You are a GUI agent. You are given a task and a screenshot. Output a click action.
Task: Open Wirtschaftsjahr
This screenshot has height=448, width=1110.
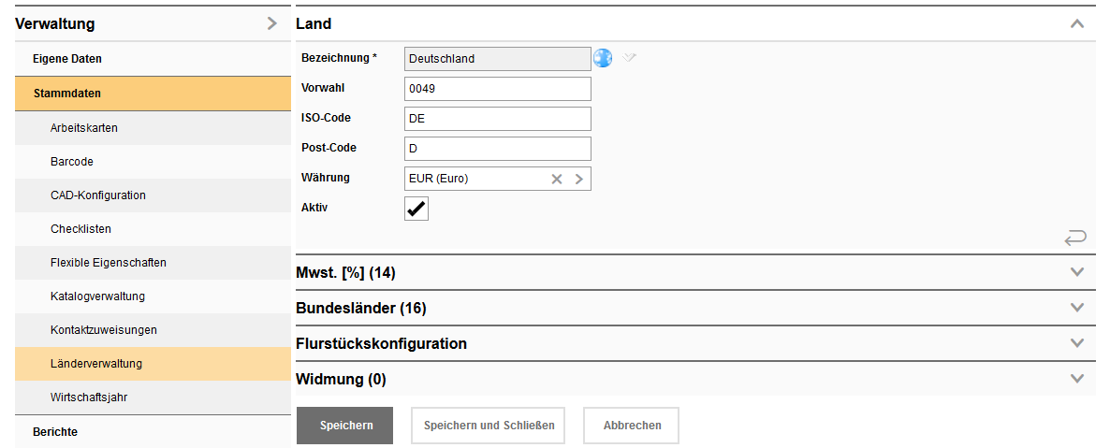pos(153,397)
